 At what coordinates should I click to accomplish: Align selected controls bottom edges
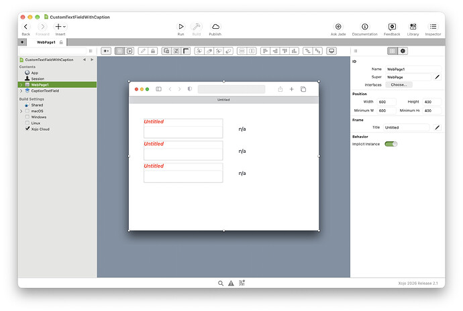tap(294, 51)
